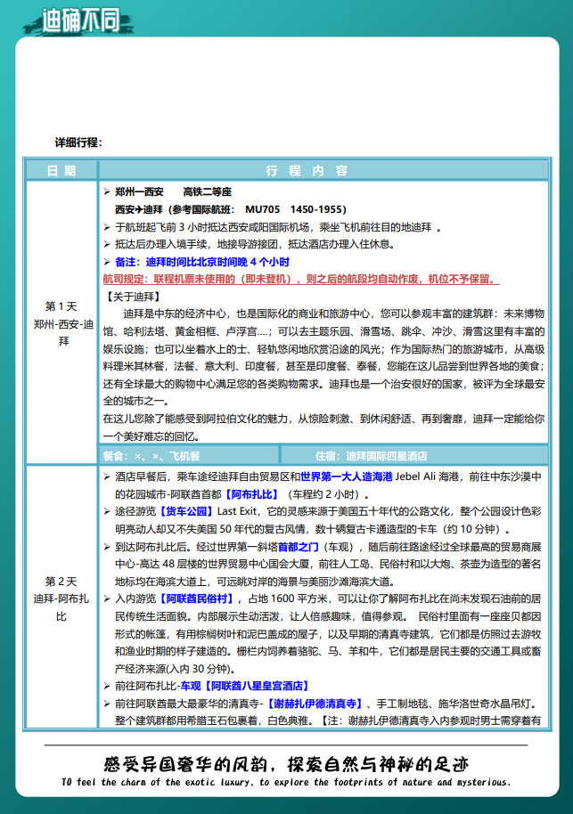Click the blue 【谢赫扎伊德清真寺】 text

pyautogui.click(x=315, y=704)
